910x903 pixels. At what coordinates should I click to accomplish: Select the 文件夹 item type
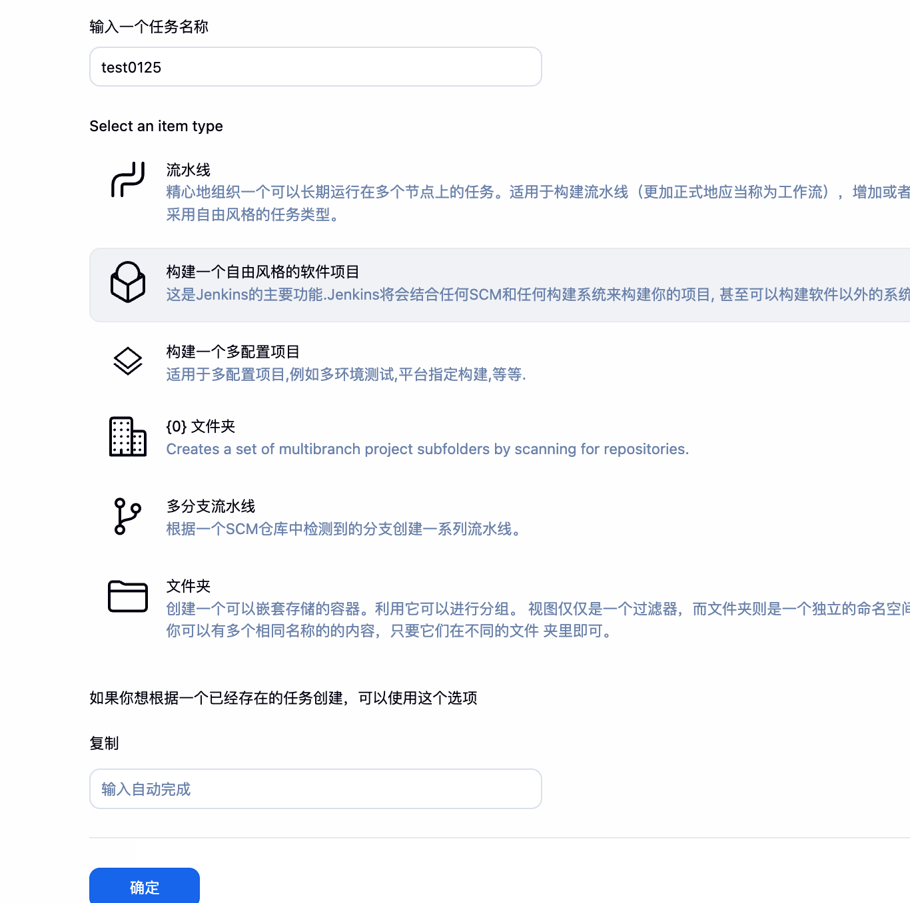[x=187, y=586]
